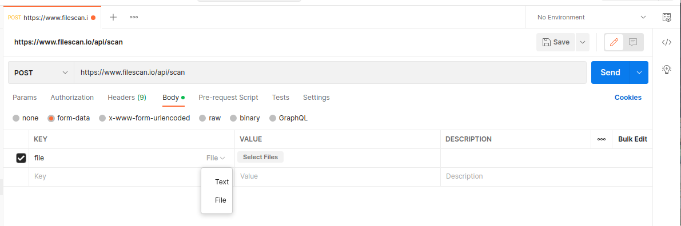Click the Select Files button
This screenshot has height=226, width=681.
tap(261, 157)
